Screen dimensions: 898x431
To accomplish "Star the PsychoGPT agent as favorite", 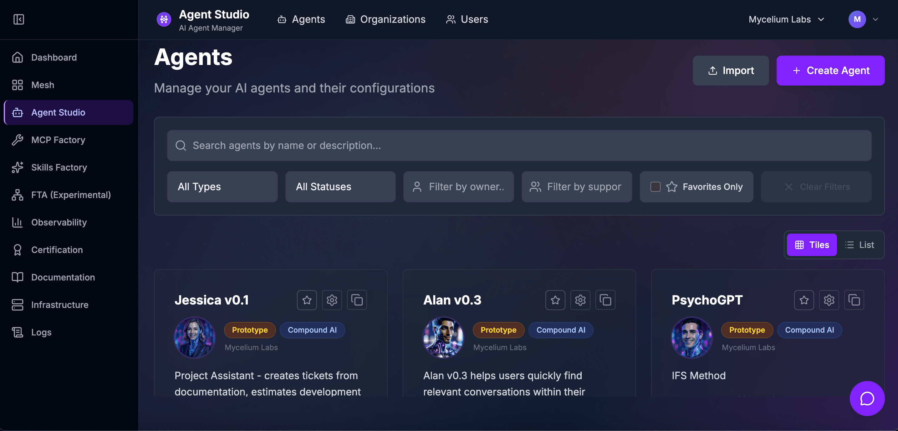I will [804, 300].
